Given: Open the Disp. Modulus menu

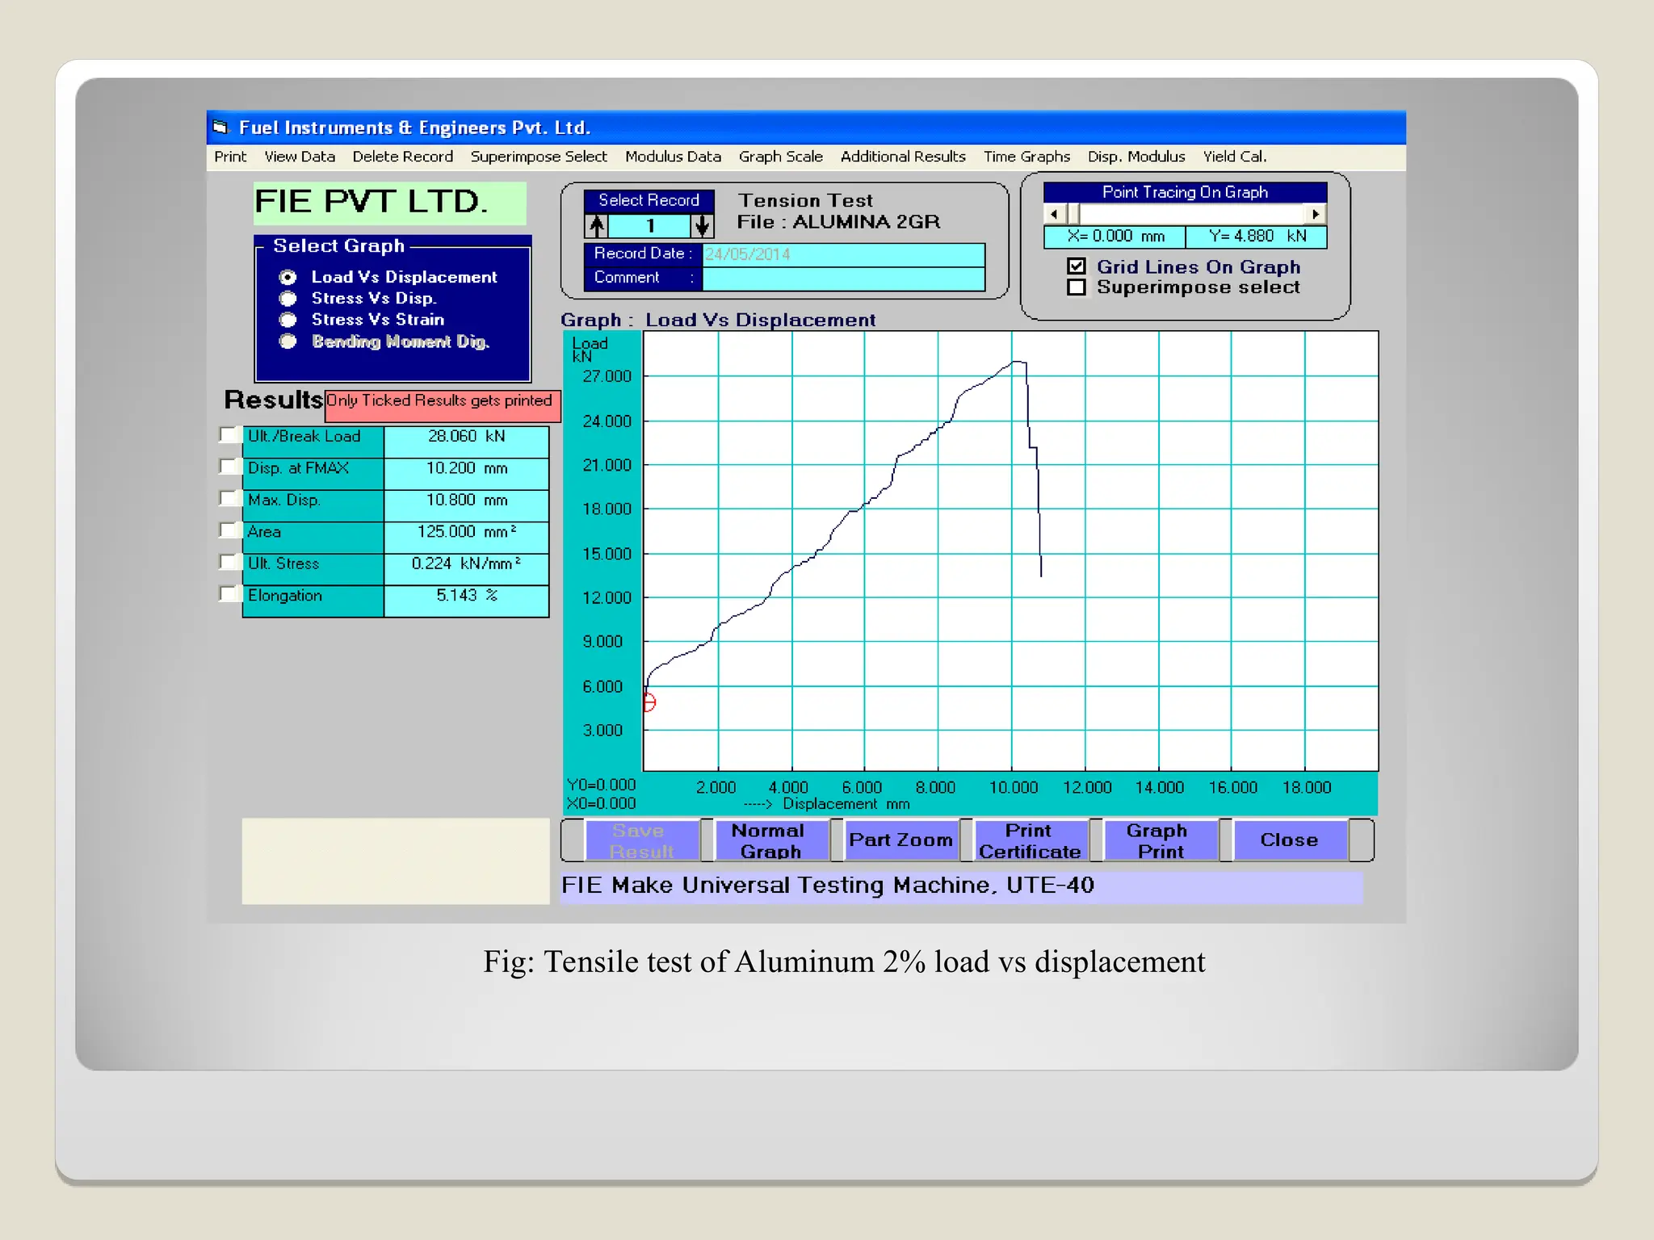Looking at the screenshot, I should pyautogui.click(x=1136, y=157).
